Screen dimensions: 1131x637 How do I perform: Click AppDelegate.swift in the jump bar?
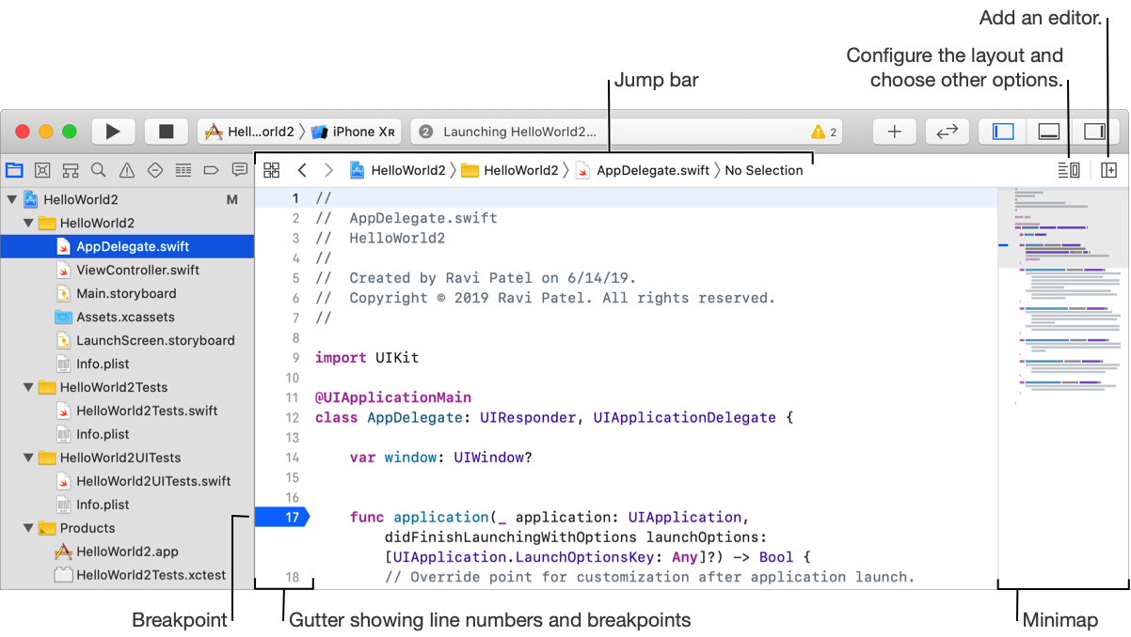click(x=643, y=170)
